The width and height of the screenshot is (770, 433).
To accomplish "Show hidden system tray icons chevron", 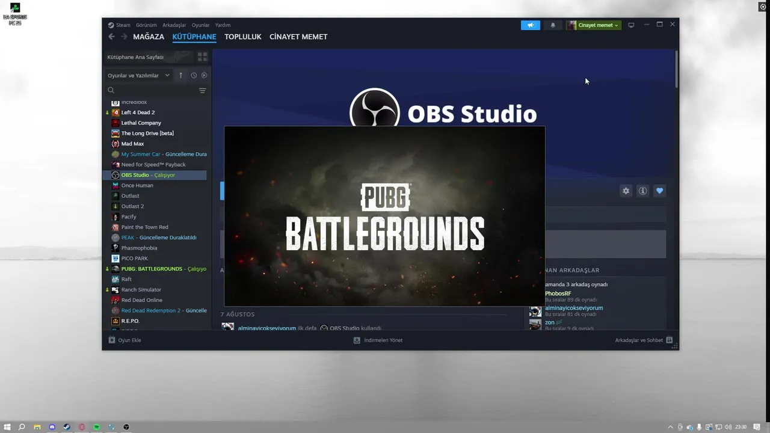I will coord(671,427).
